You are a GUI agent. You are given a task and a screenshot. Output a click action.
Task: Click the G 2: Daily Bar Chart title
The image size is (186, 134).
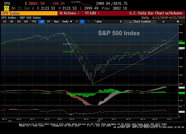[156, 13]
